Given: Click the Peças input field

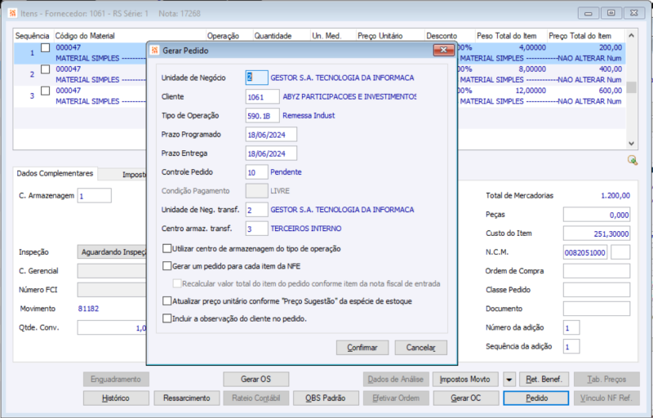Looking at the screenshot, I should coord(597,215).
